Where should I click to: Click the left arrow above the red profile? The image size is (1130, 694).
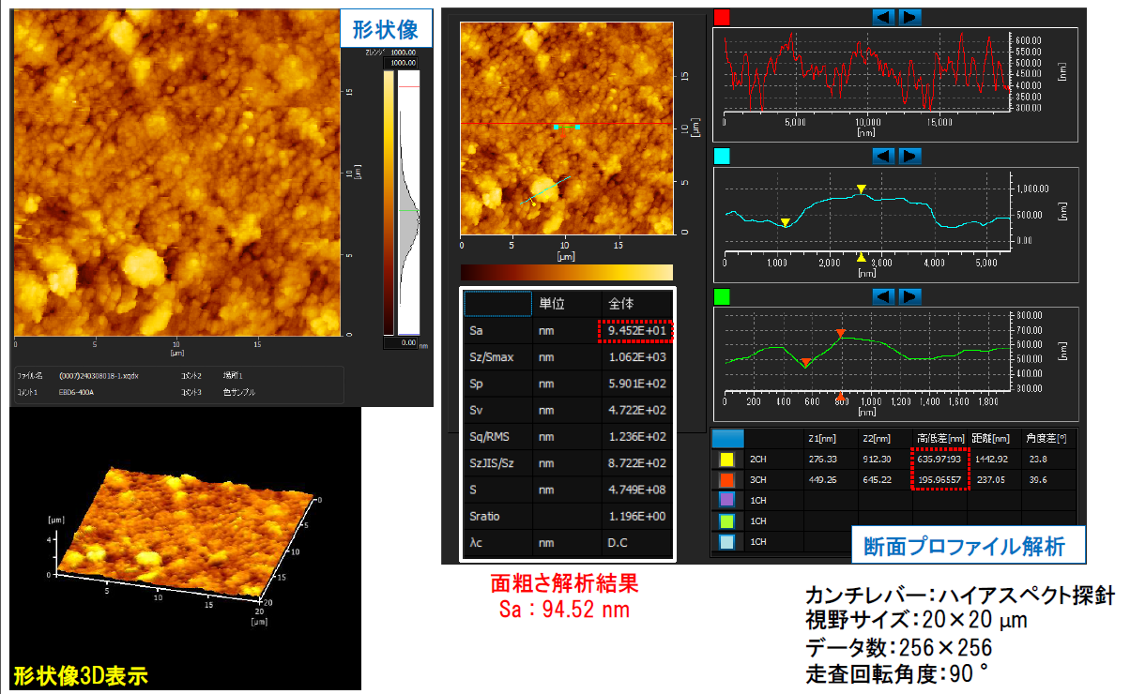tap(884, 17)
